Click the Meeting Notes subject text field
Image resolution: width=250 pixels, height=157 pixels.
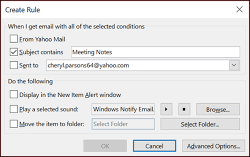click(x=156, y=52)
